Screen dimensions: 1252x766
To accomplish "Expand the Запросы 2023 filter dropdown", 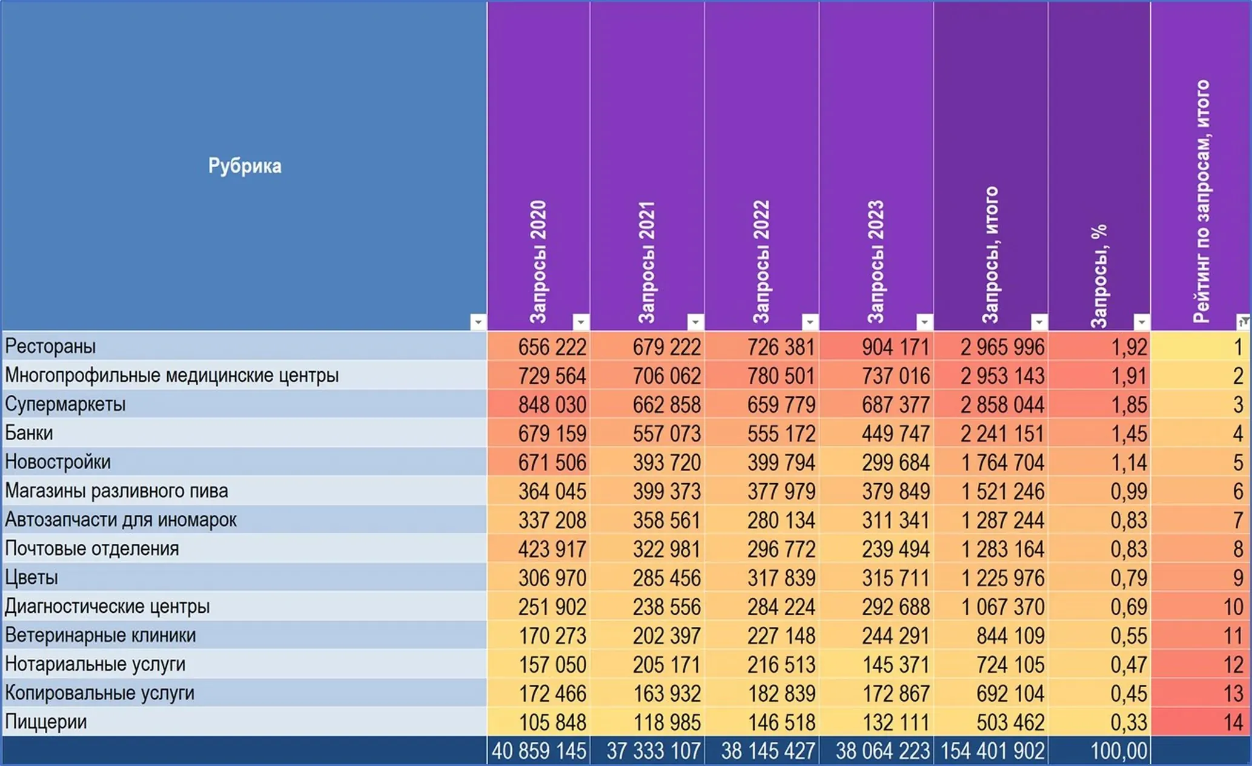I will pos(924,322).
